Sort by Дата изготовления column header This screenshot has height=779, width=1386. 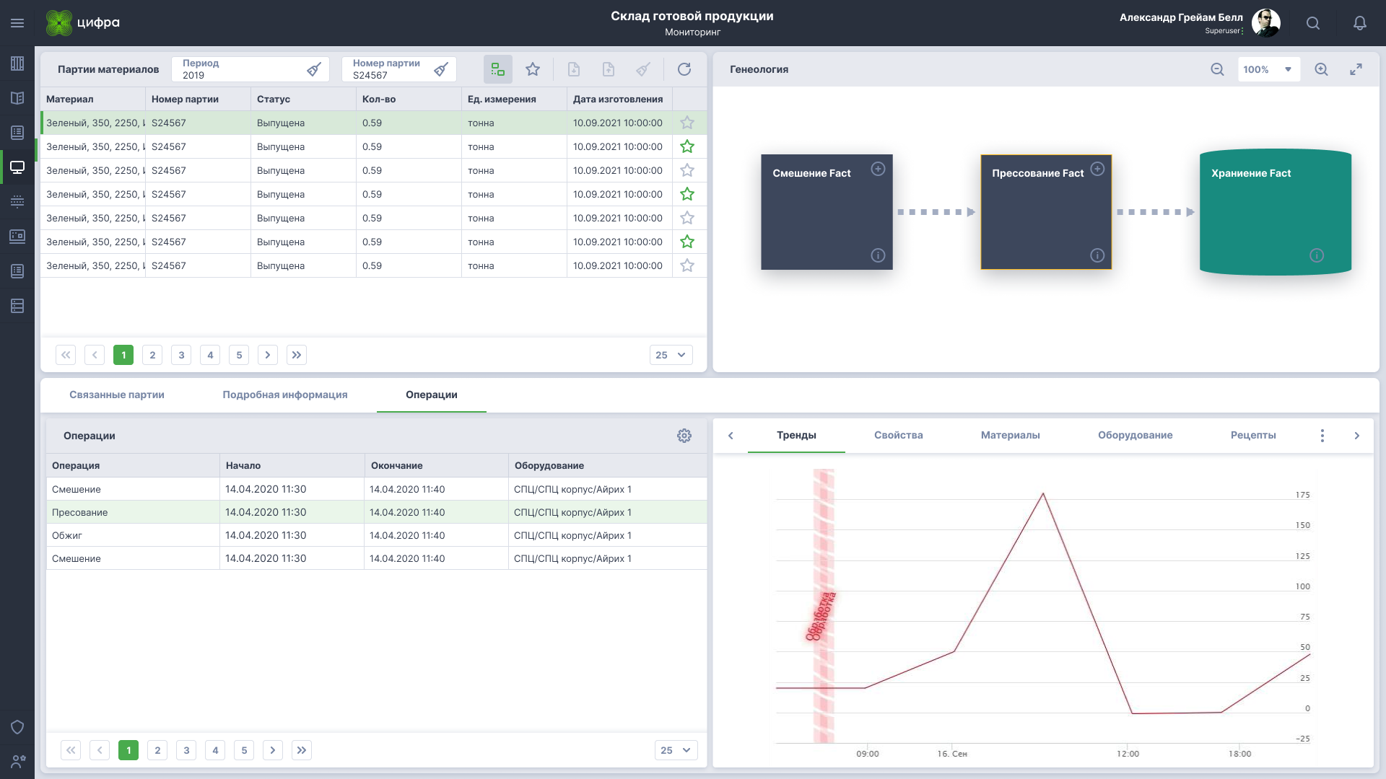[618, 99]
